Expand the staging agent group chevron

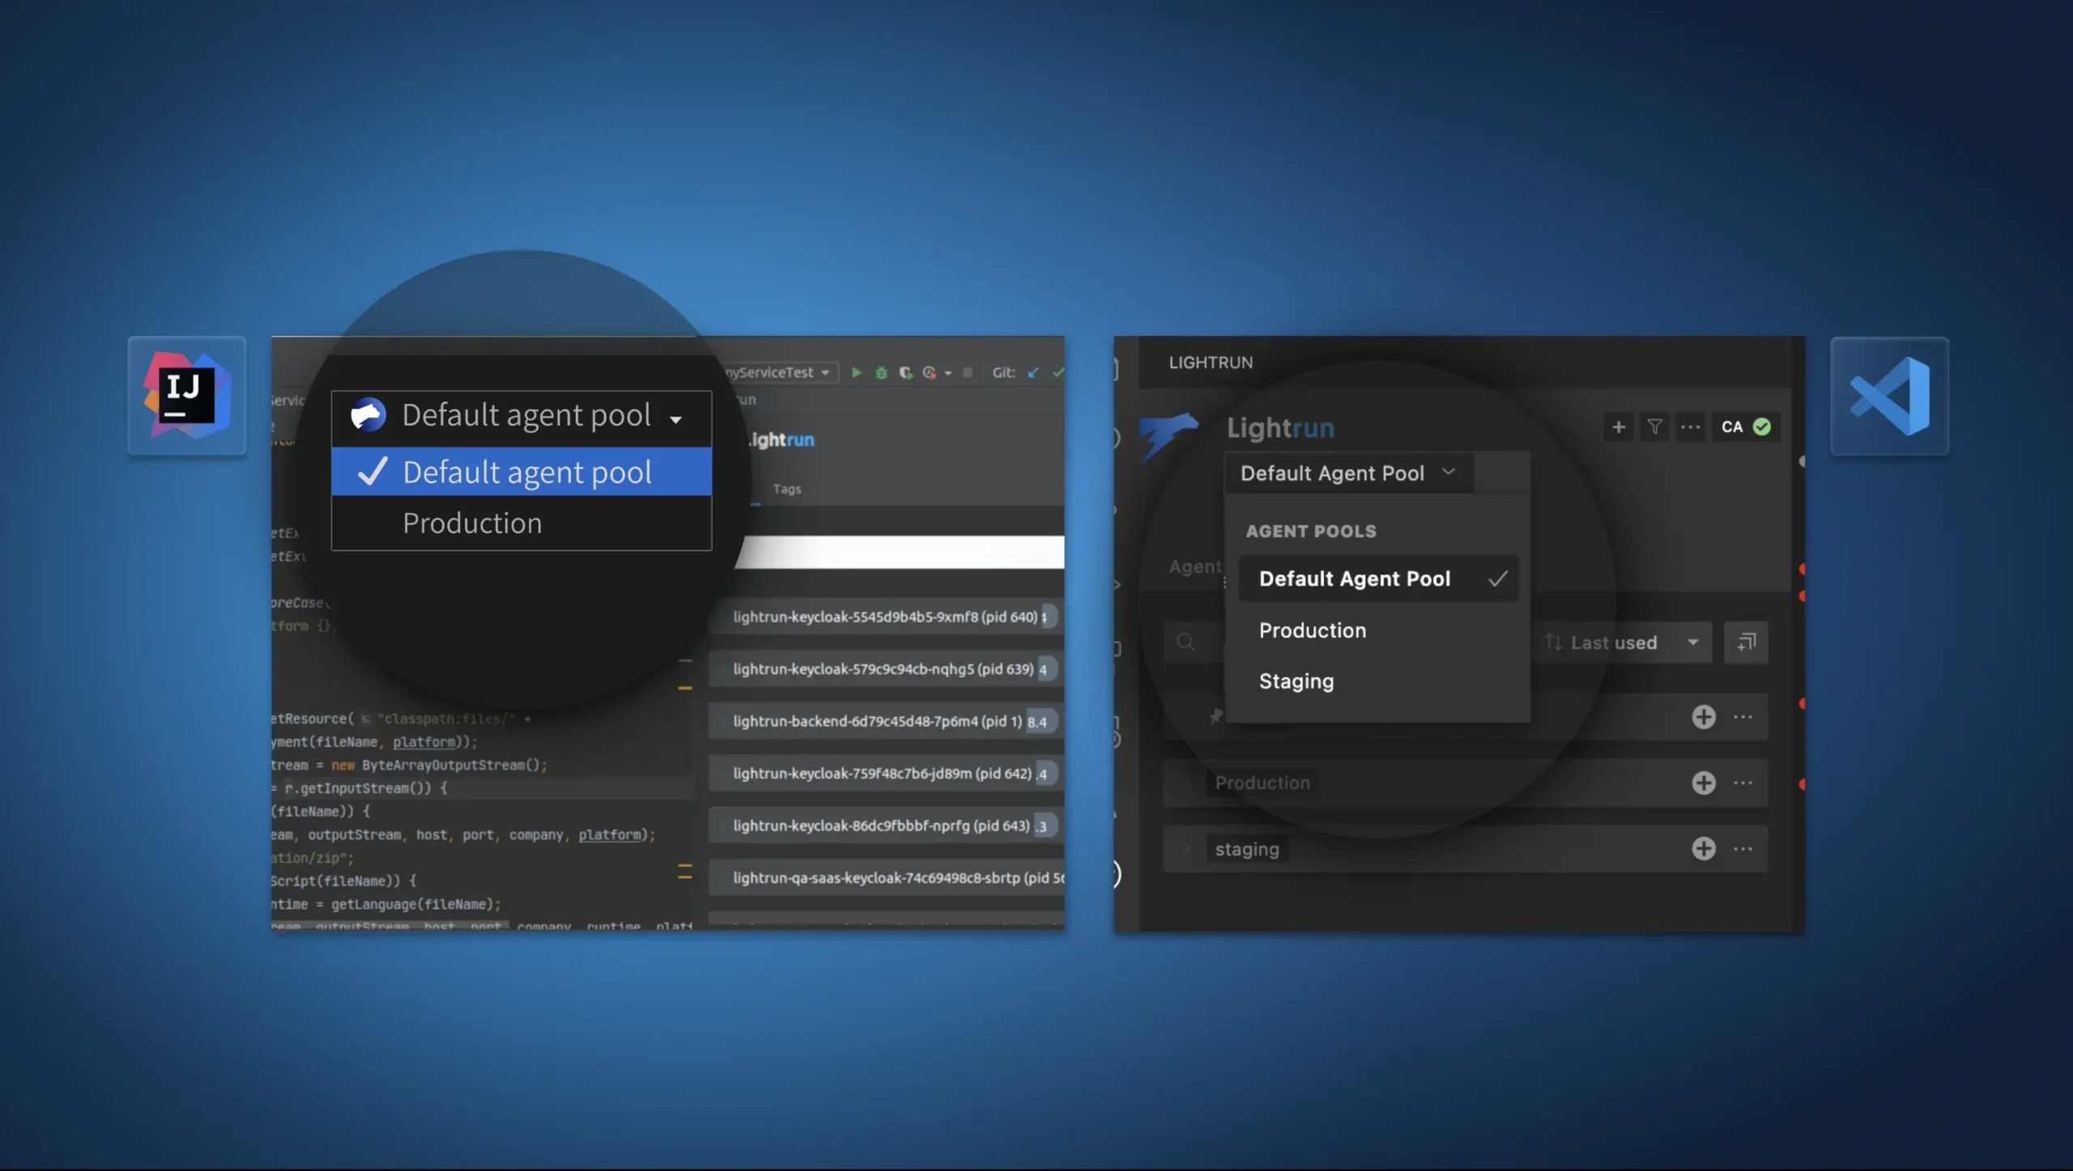1187,848
